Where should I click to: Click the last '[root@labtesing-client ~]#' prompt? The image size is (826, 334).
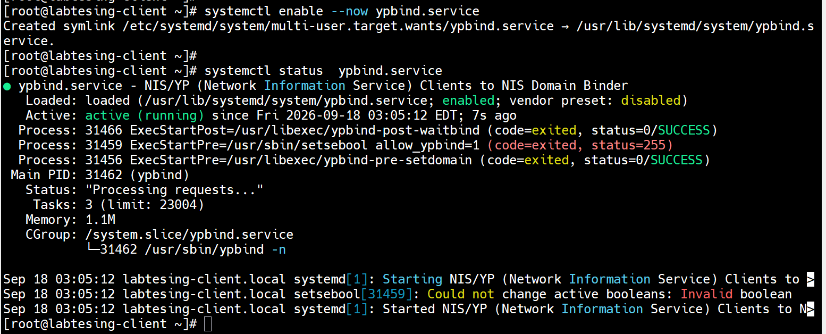(100, 324)
